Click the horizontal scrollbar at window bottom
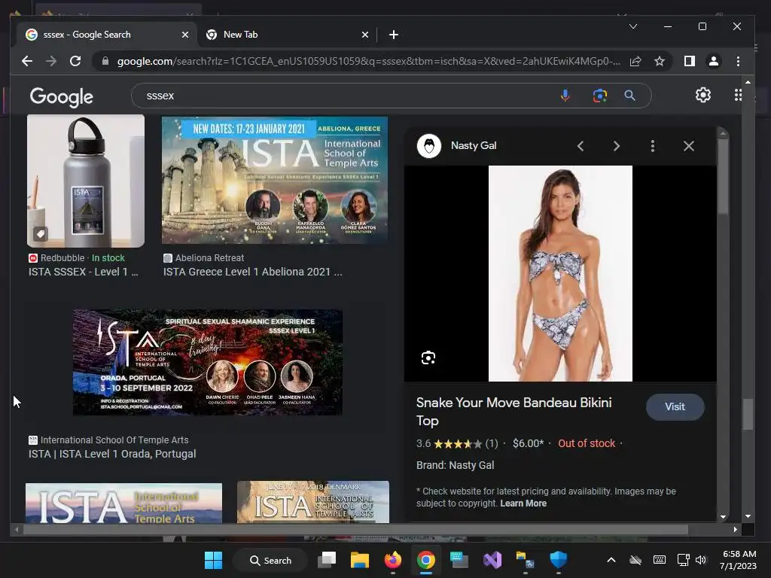Viewport: 771px width, 578px height. pos(355,529)
